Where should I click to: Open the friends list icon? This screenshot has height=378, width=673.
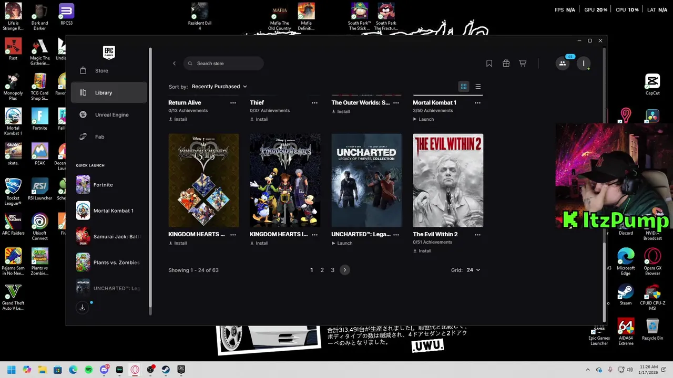[x=563, y=64]
